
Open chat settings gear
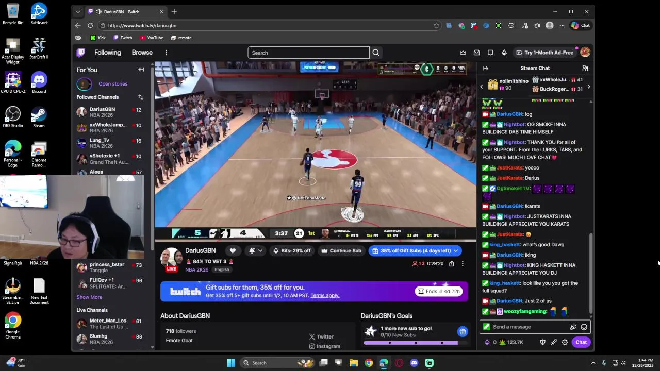565,342
